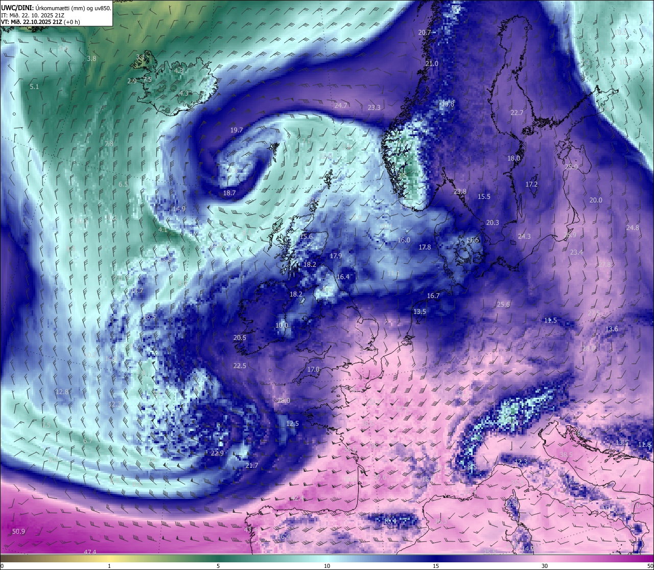
Task: Click the 'VT: Mið. 22.10.2025 21Z (+0 h)' line
Action: (40, 22)
